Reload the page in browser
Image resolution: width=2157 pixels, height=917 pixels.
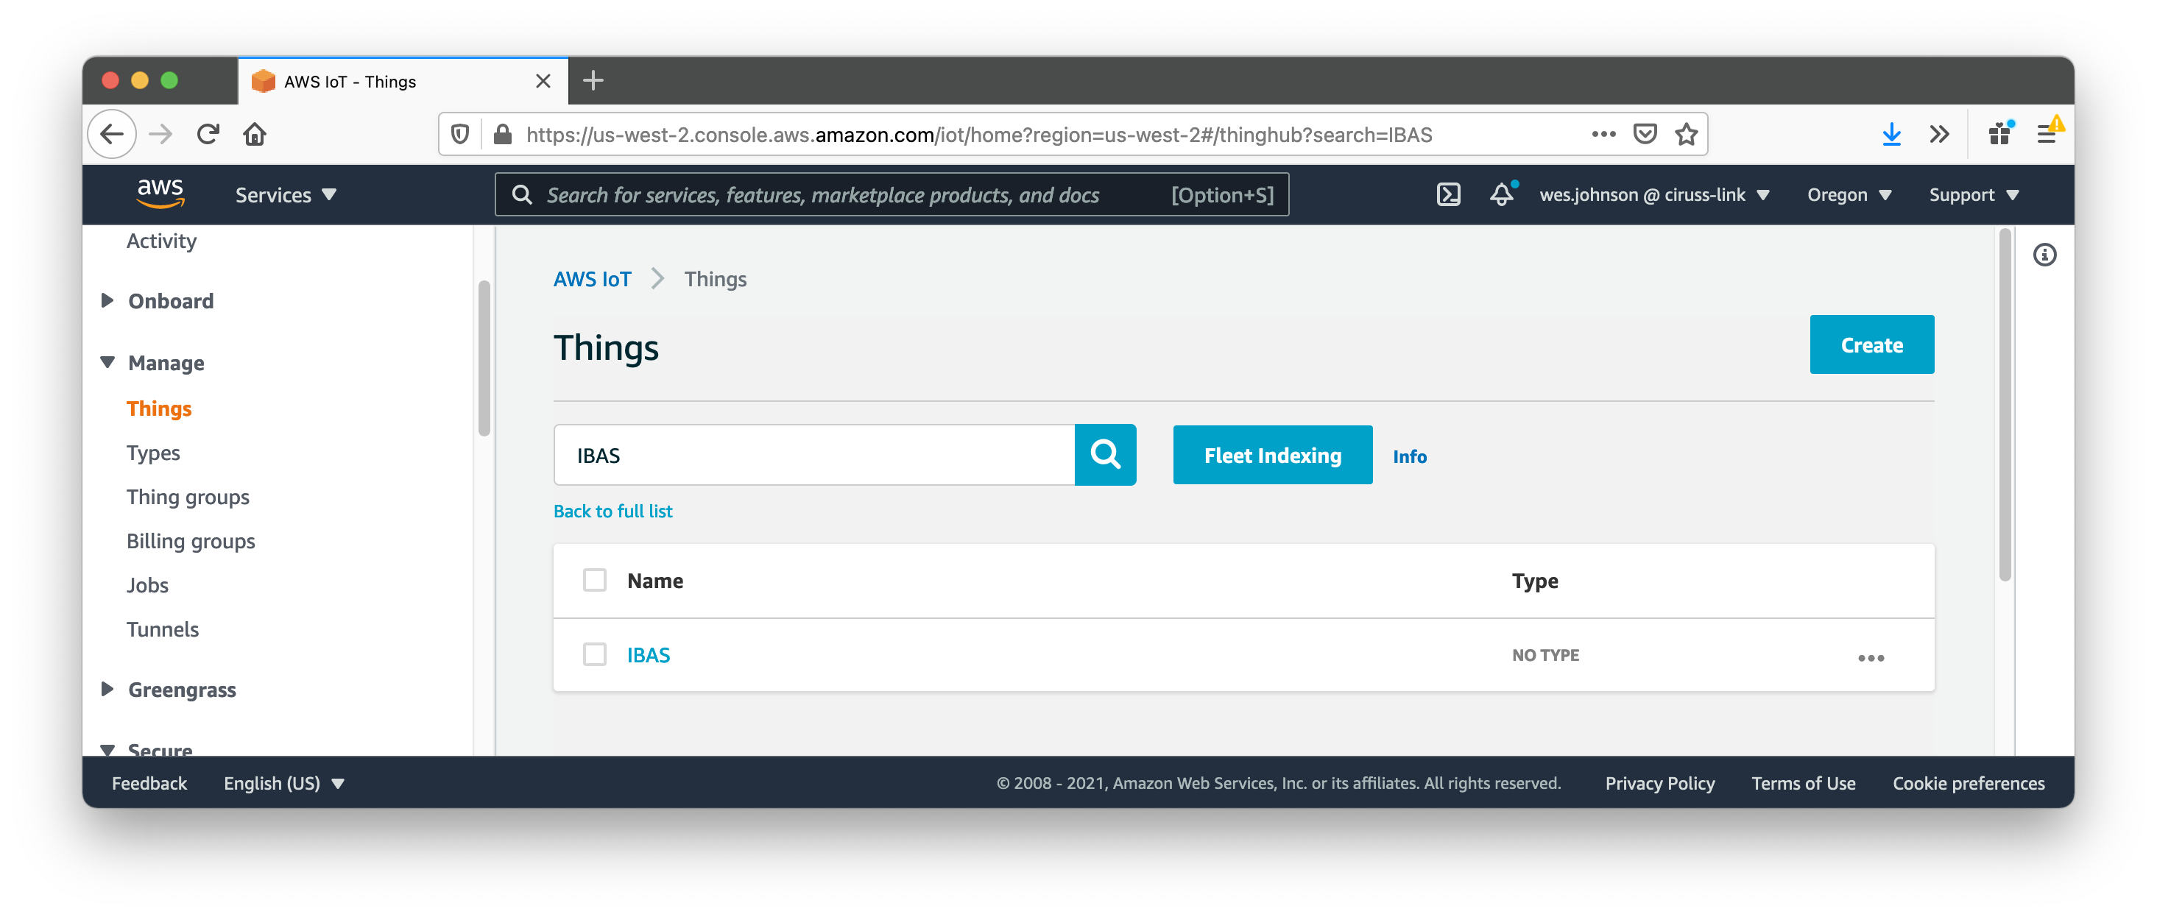tap(208, 134)
